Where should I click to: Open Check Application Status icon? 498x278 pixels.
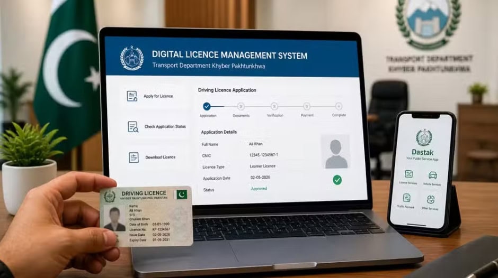(133, 127)
